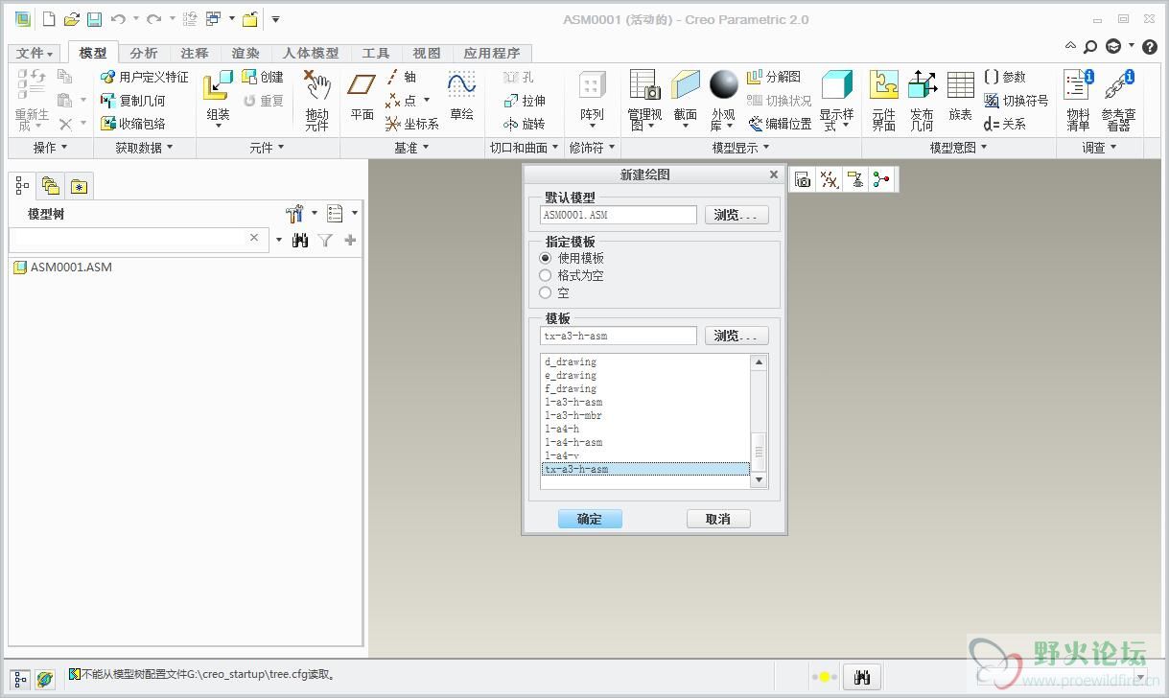
Task: Expand the 修饰符 group dropdown
Action: [x=592, y=147]
